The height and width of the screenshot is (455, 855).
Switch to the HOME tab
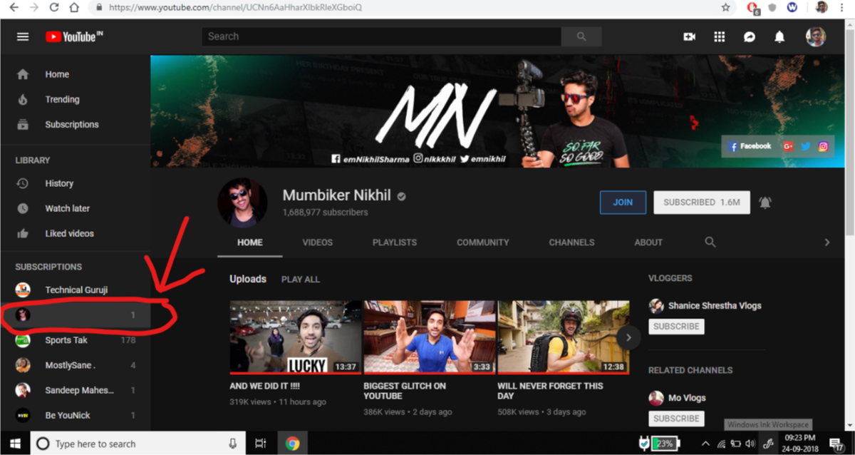click(250, 242)
